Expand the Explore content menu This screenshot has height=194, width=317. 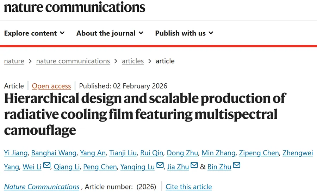[x=34, y=33]
